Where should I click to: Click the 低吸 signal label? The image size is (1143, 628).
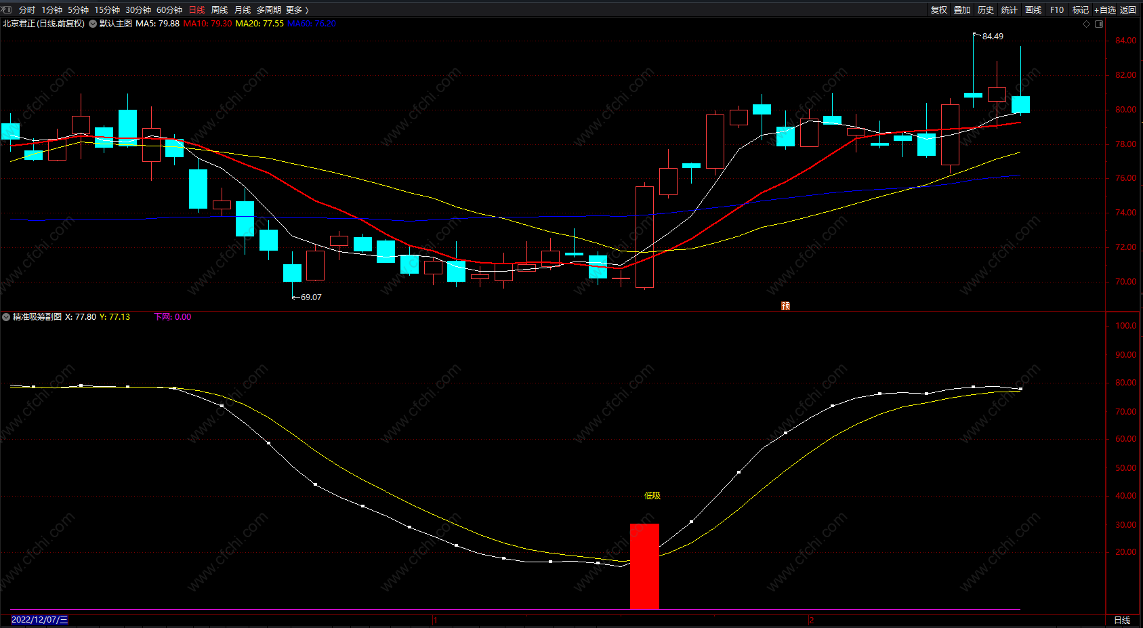652,496
